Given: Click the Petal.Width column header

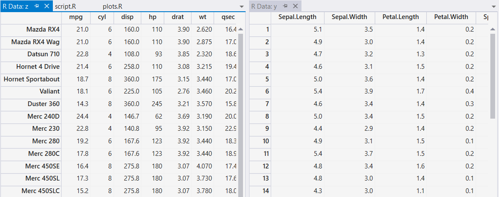Looking at the screenshot, I should click(451, 17).
